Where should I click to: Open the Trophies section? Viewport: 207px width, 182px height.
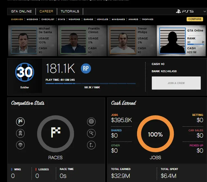point(147,19)
